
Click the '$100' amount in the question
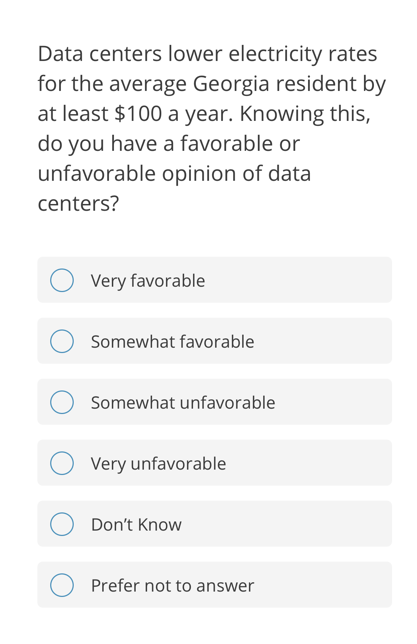click(x=139, y=114)
